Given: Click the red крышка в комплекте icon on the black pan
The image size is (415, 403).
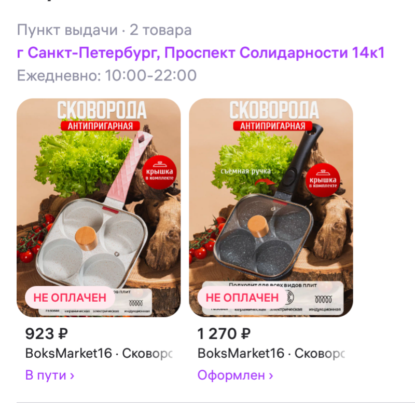Looking at the screenshot, I should (323, 180).
